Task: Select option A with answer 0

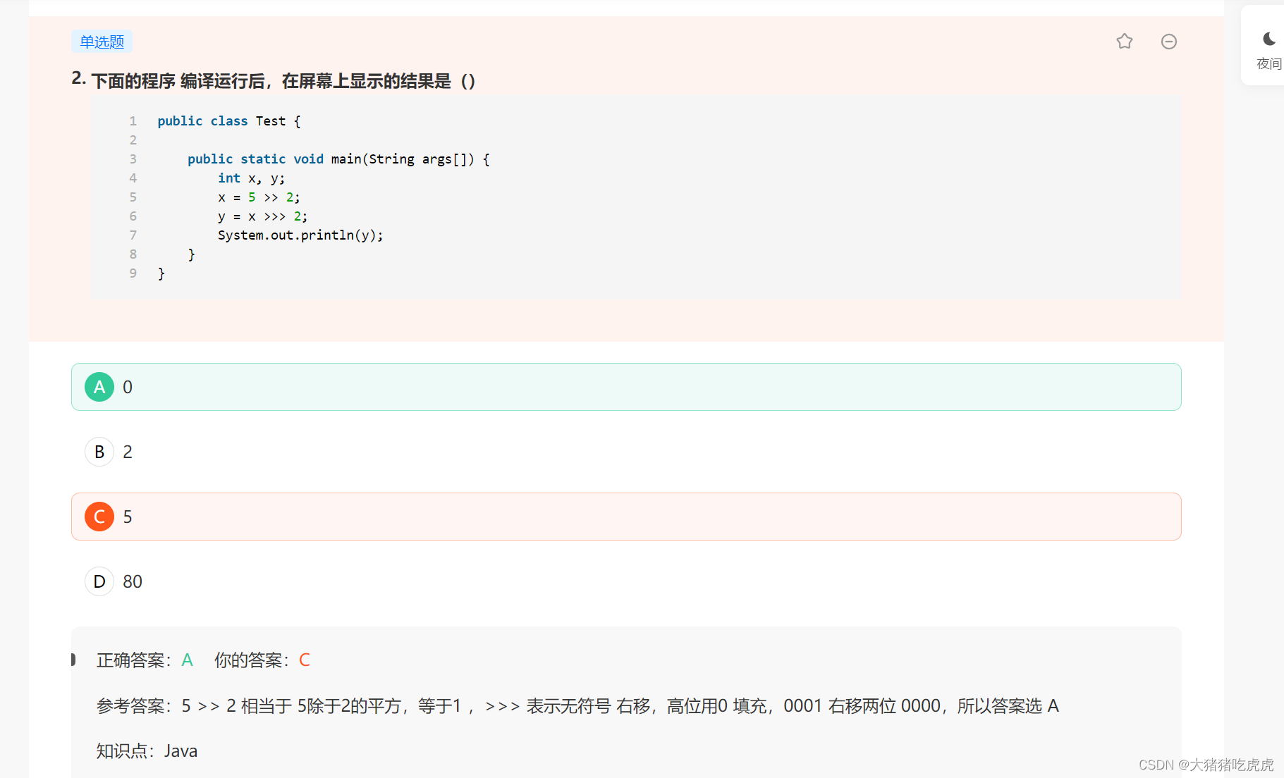Action: pos(626,387)
